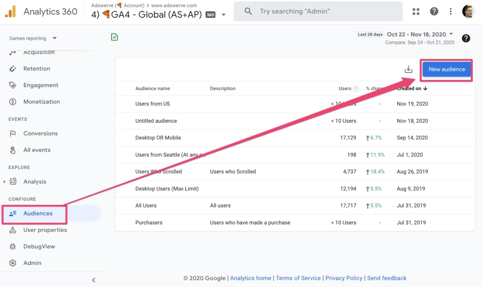Open the user profile avatar
The height and width of the screenshot is (287, 483).
pyautogui.click(x=468, y=11)
